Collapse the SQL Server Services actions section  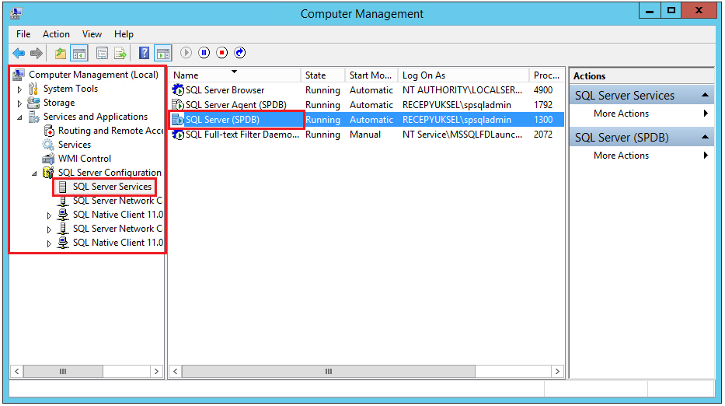pos(705,95)
